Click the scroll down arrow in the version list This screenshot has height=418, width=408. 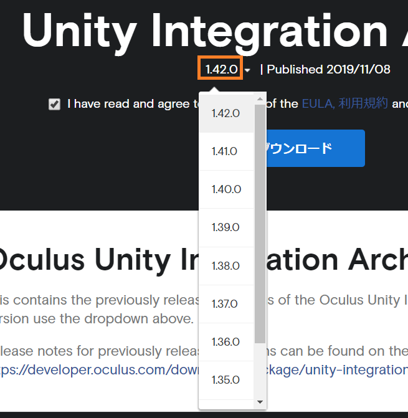click(x=260, y=402)
